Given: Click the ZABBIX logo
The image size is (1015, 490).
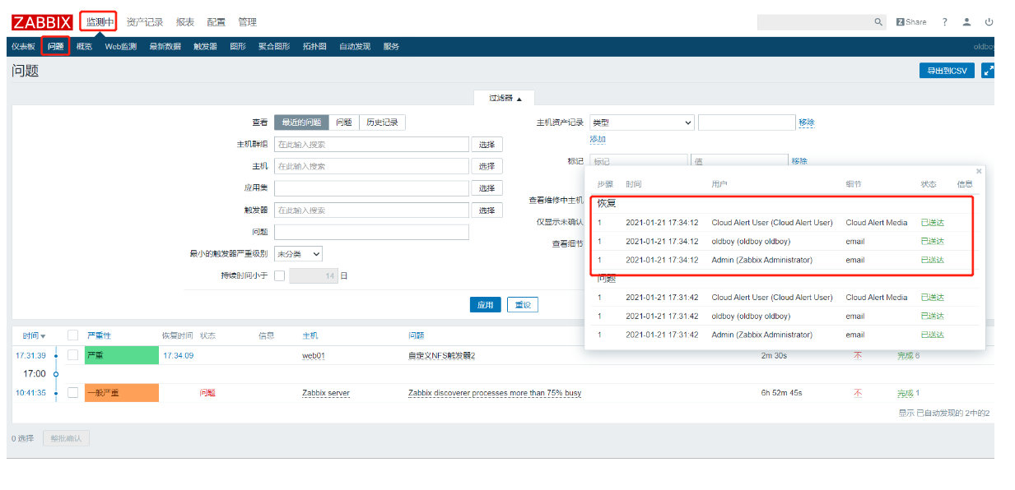Looking at the screenshot, I should [41, 22].
